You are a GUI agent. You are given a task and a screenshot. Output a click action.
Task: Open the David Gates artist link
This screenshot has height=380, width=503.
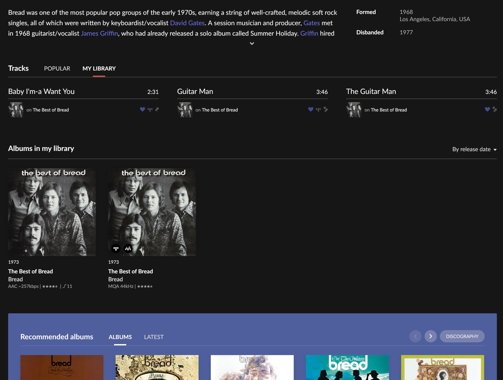(187, 23)
